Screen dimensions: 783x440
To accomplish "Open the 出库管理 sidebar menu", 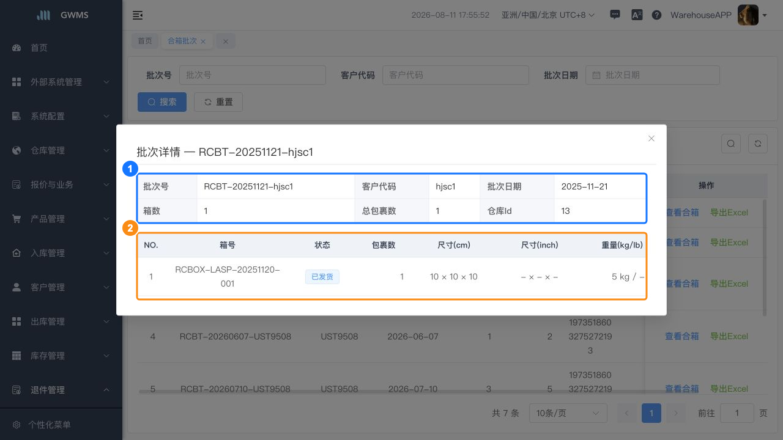I will 61,321.
